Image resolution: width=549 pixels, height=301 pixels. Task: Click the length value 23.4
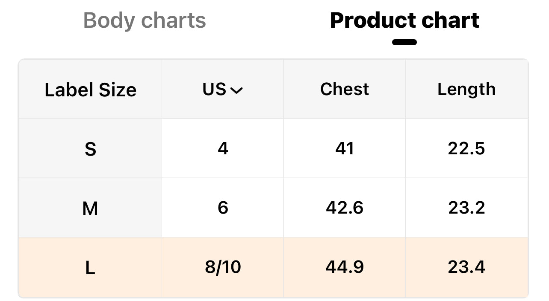click(x=466, y=267)
